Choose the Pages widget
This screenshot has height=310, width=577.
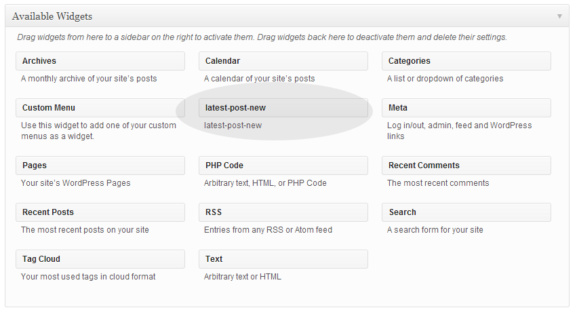100,166
